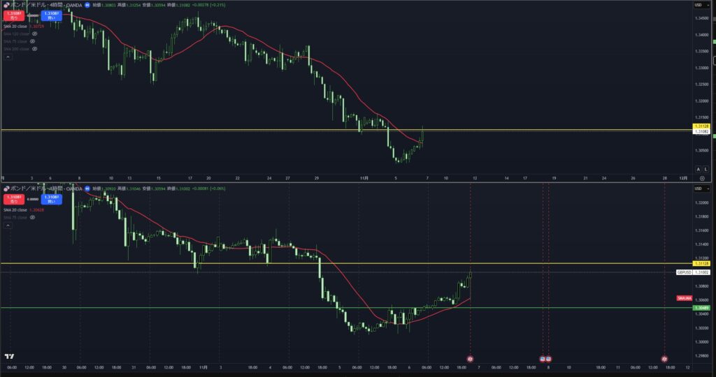
Task: Toggle auto scale with the A button
Action: [697, 169]
